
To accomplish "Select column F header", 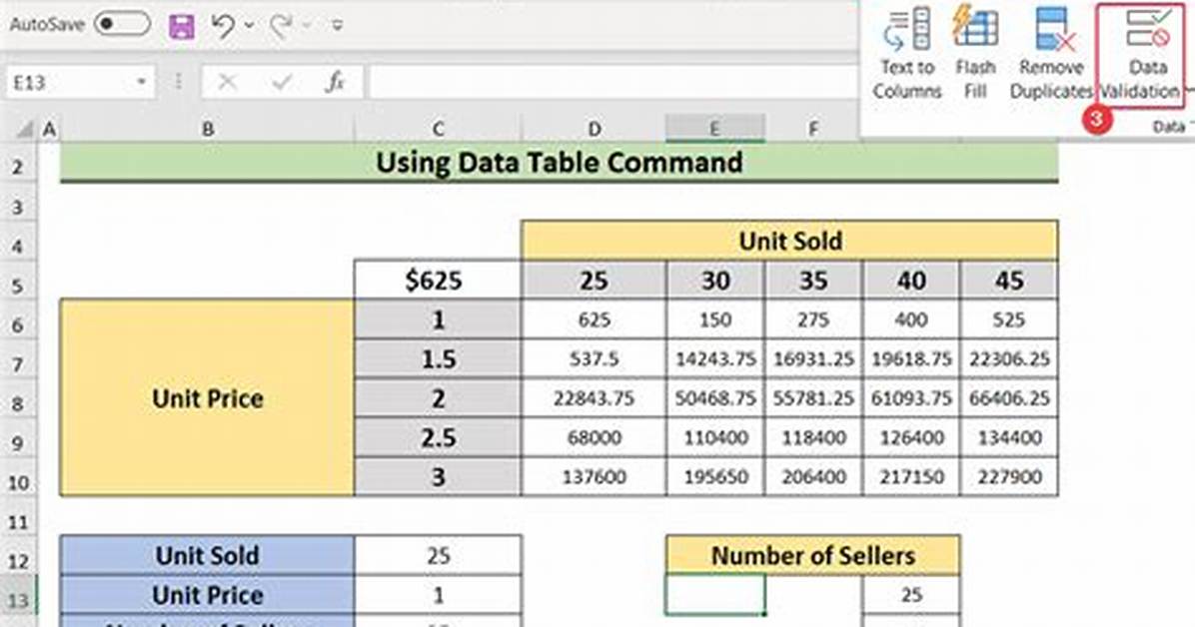I will (813, 129).
